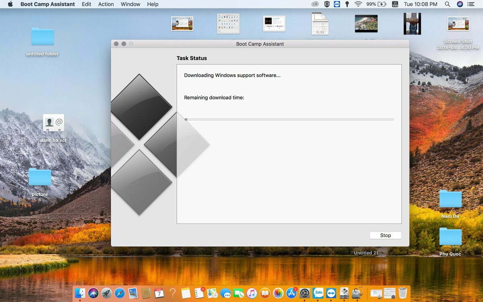Open the Wi-Fi status menu

click(x=358, y=4)
